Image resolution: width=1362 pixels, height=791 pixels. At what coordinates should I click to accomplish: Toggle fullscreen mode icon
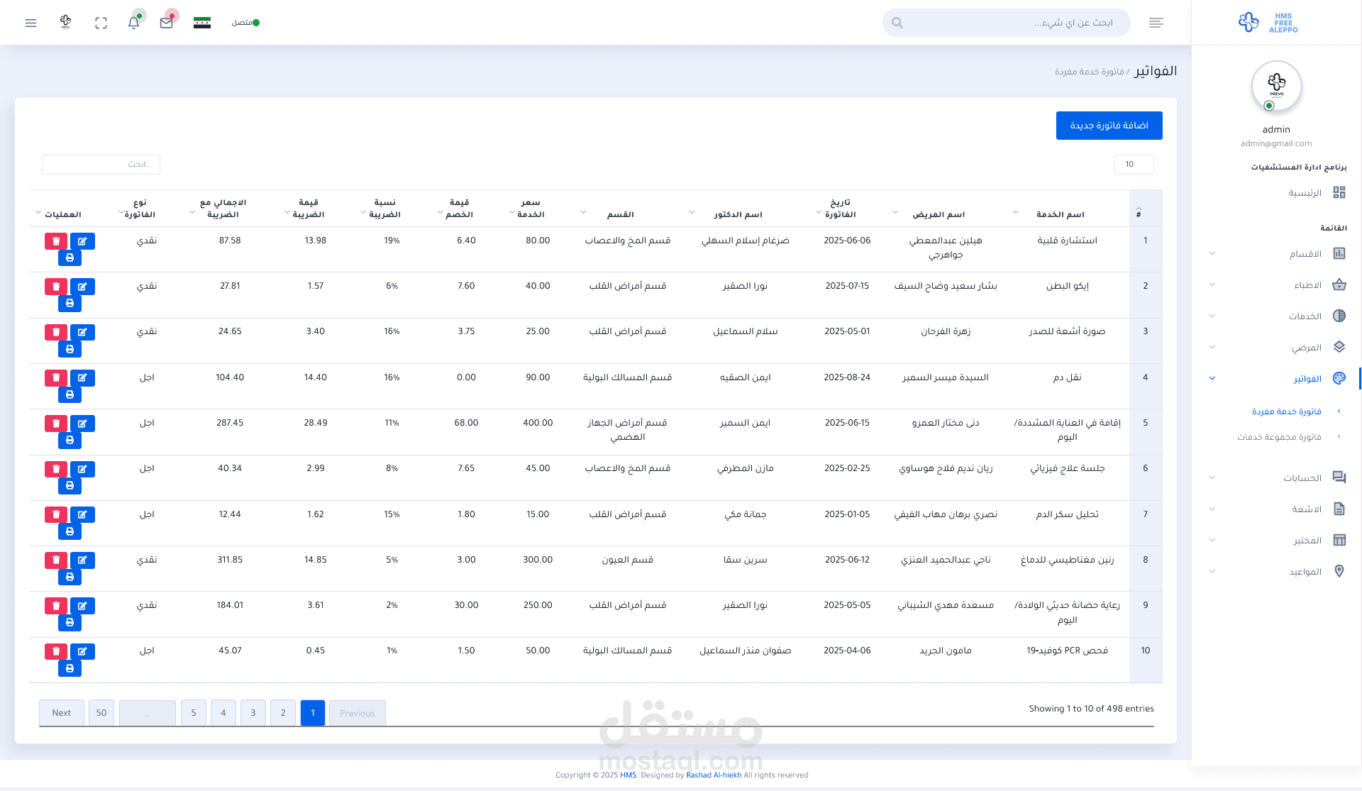pos(101,23)
